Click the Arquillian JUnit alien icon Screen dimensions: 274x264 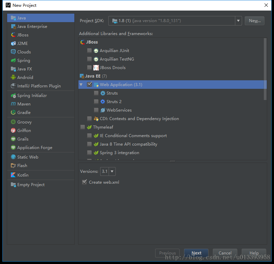coord(96,51)
